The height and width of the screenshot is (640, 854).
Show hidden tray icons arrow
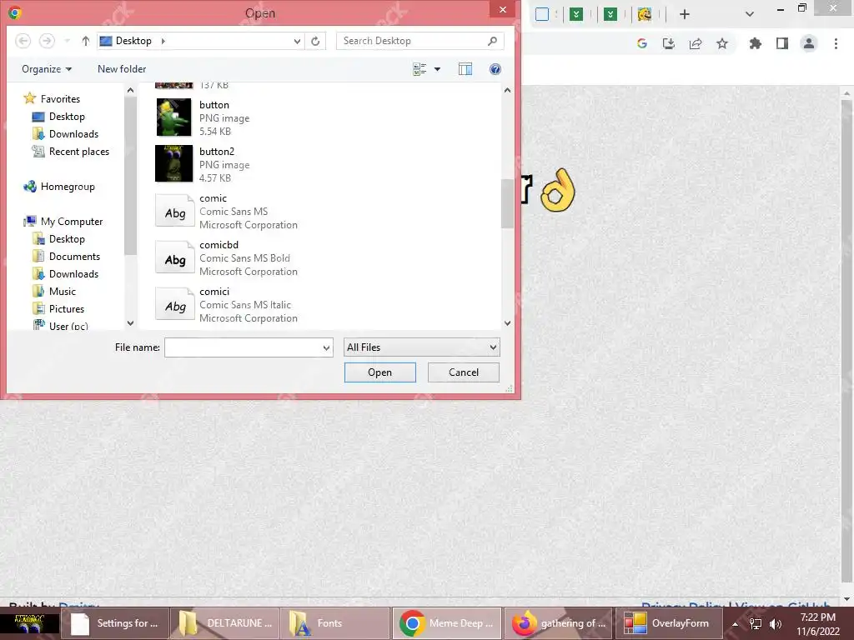pos(735,624)
